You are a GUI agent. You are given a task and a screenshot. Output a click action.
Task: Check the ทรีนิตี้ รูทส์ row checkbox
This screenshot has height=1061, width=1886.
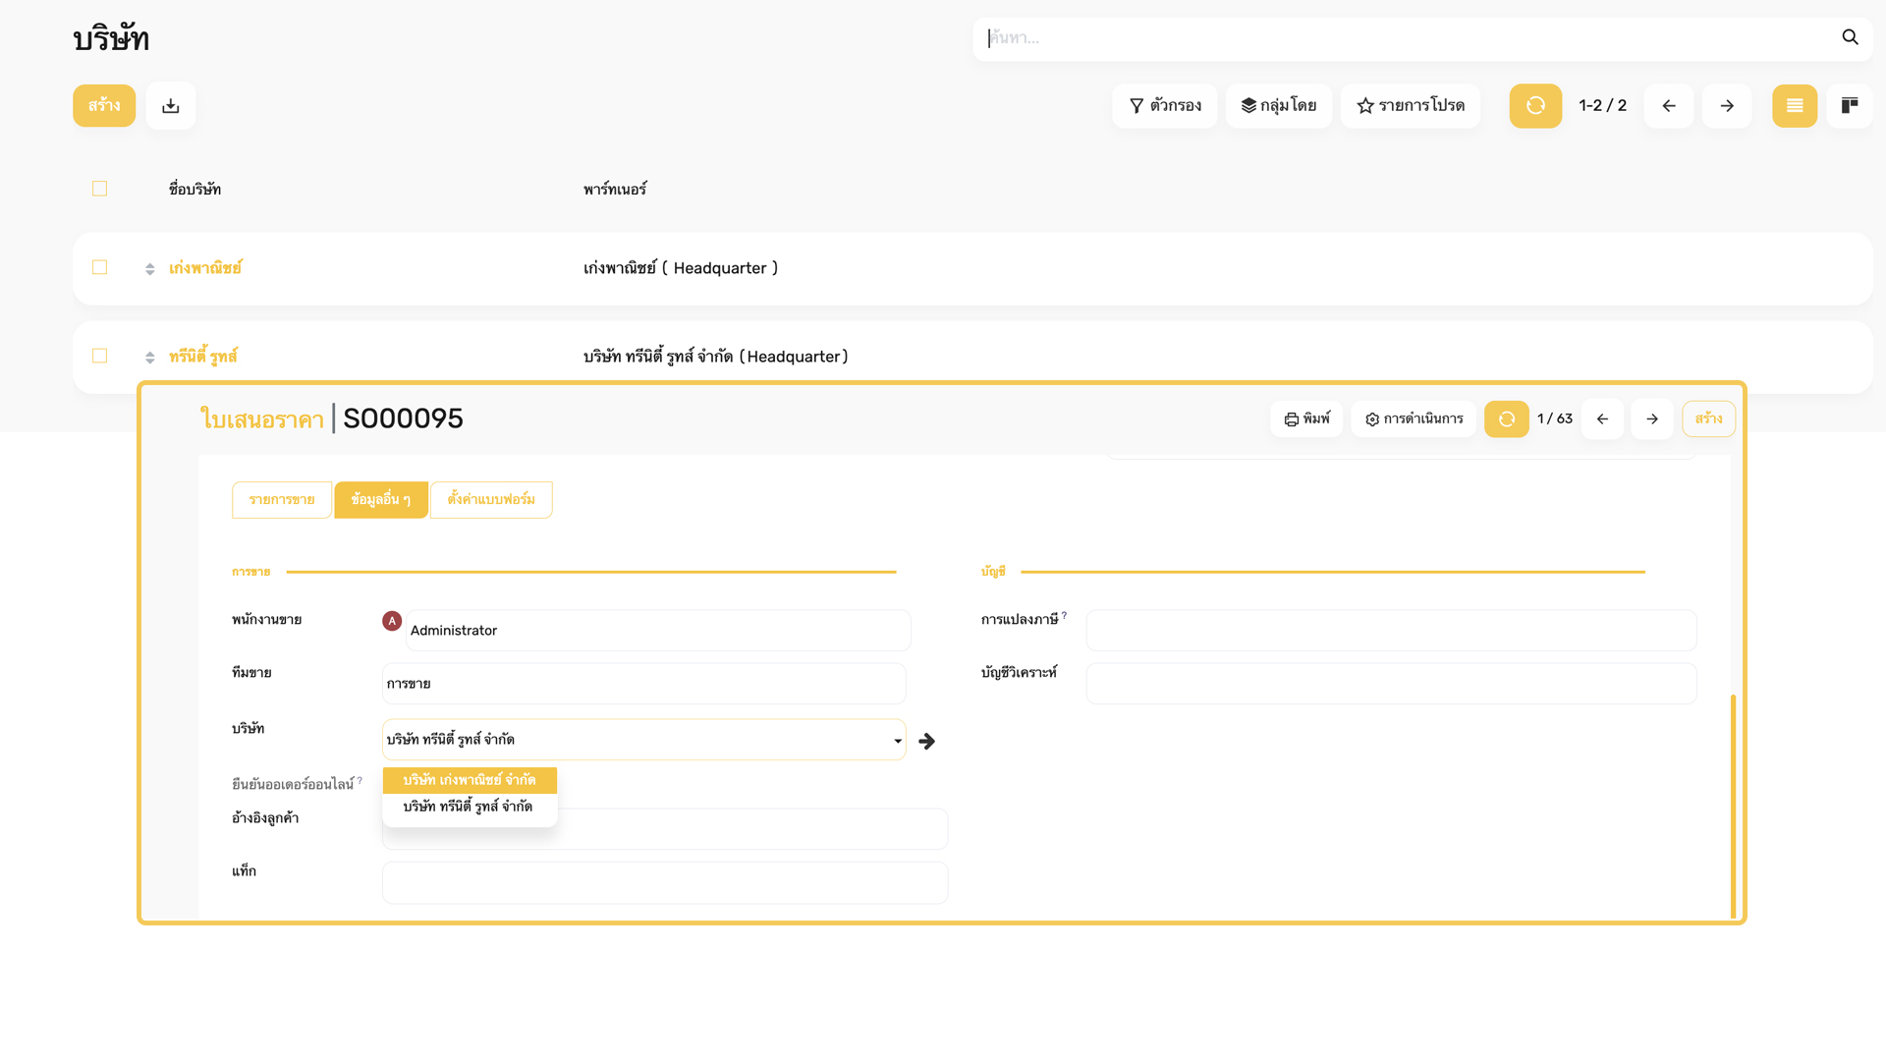(x=99, y=356)
